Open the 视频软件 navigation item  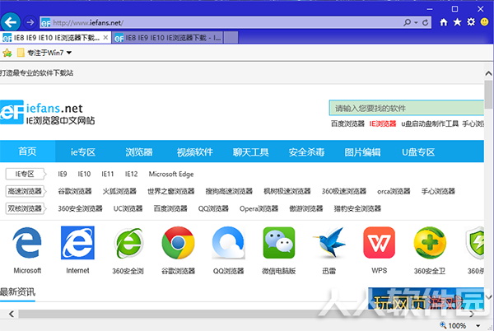tap(195, 152)
